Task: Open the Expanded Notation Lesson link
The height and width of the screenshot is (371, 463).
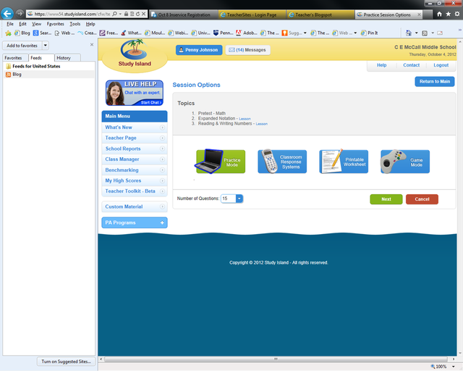Action: point(245,119)
